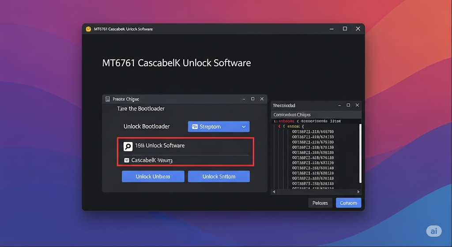Select the Comlomdtod Chipts panel header

click(x=316, y=114)
